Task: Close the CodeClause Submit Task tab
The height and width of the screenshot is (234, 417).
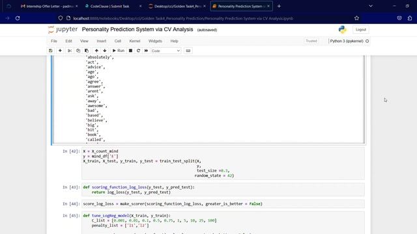Action: click(141, 6)
